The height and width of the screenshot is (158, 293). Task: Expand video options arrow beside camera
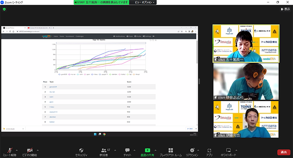[38, 150]
